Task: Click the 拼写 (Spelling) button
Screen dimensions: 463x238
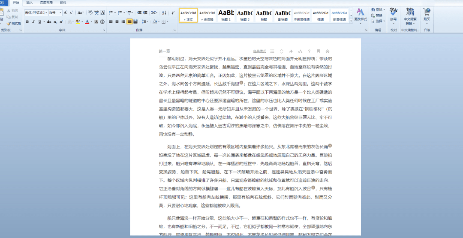Action: tap(393, 16)
